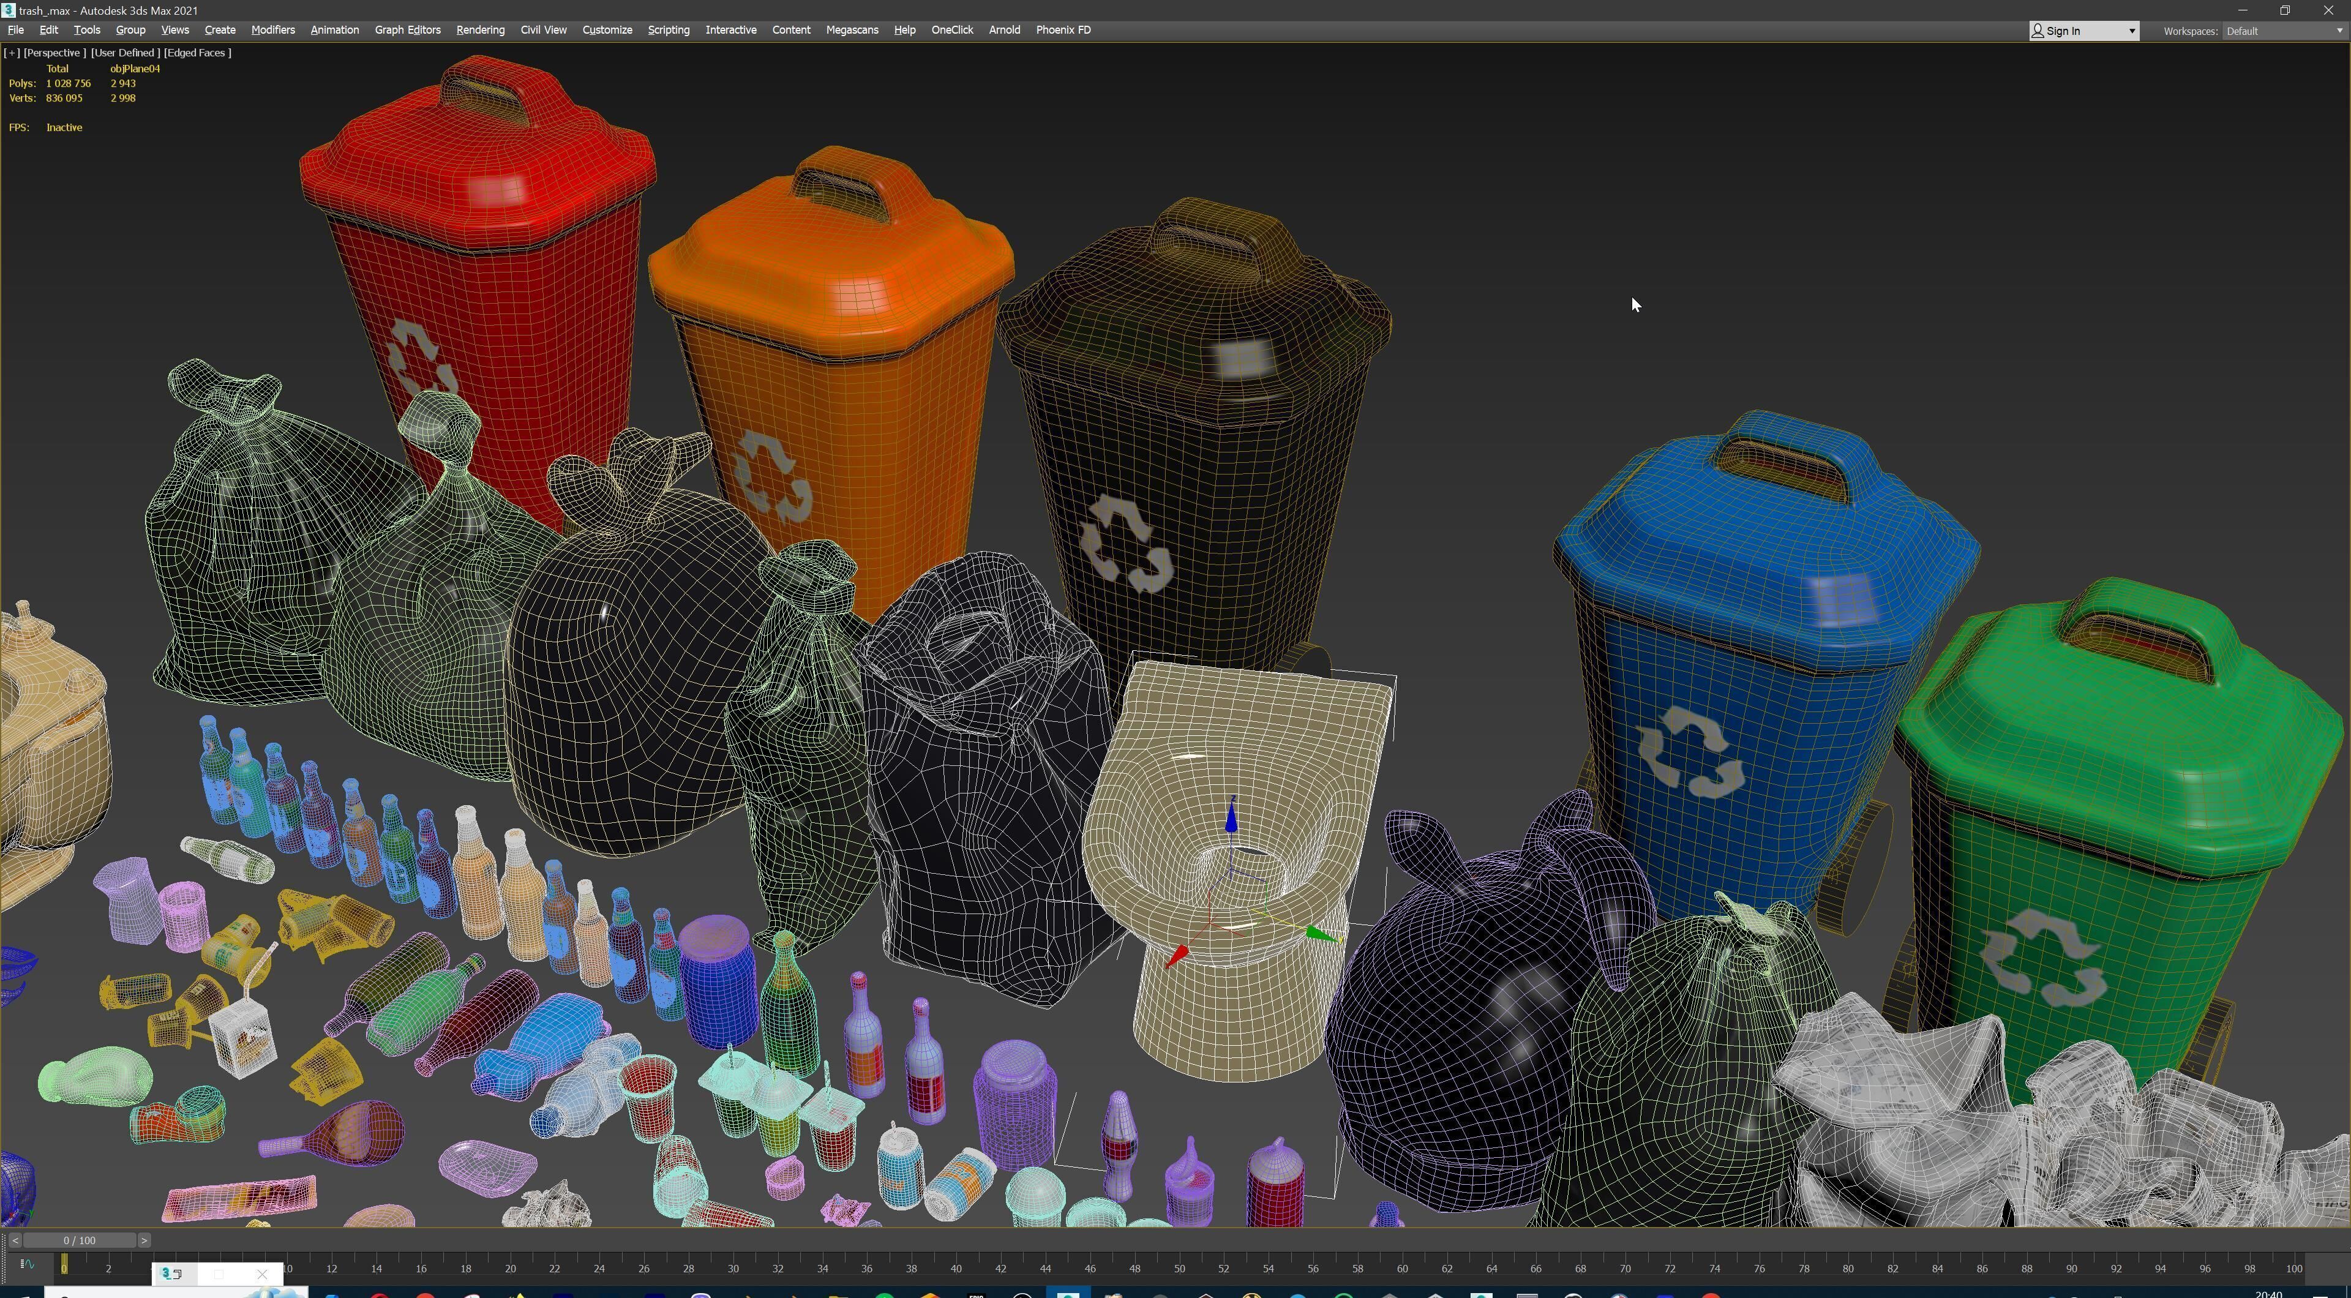Open the Modifiers menu
2351x1298 pixels.
tap(273, 30)
